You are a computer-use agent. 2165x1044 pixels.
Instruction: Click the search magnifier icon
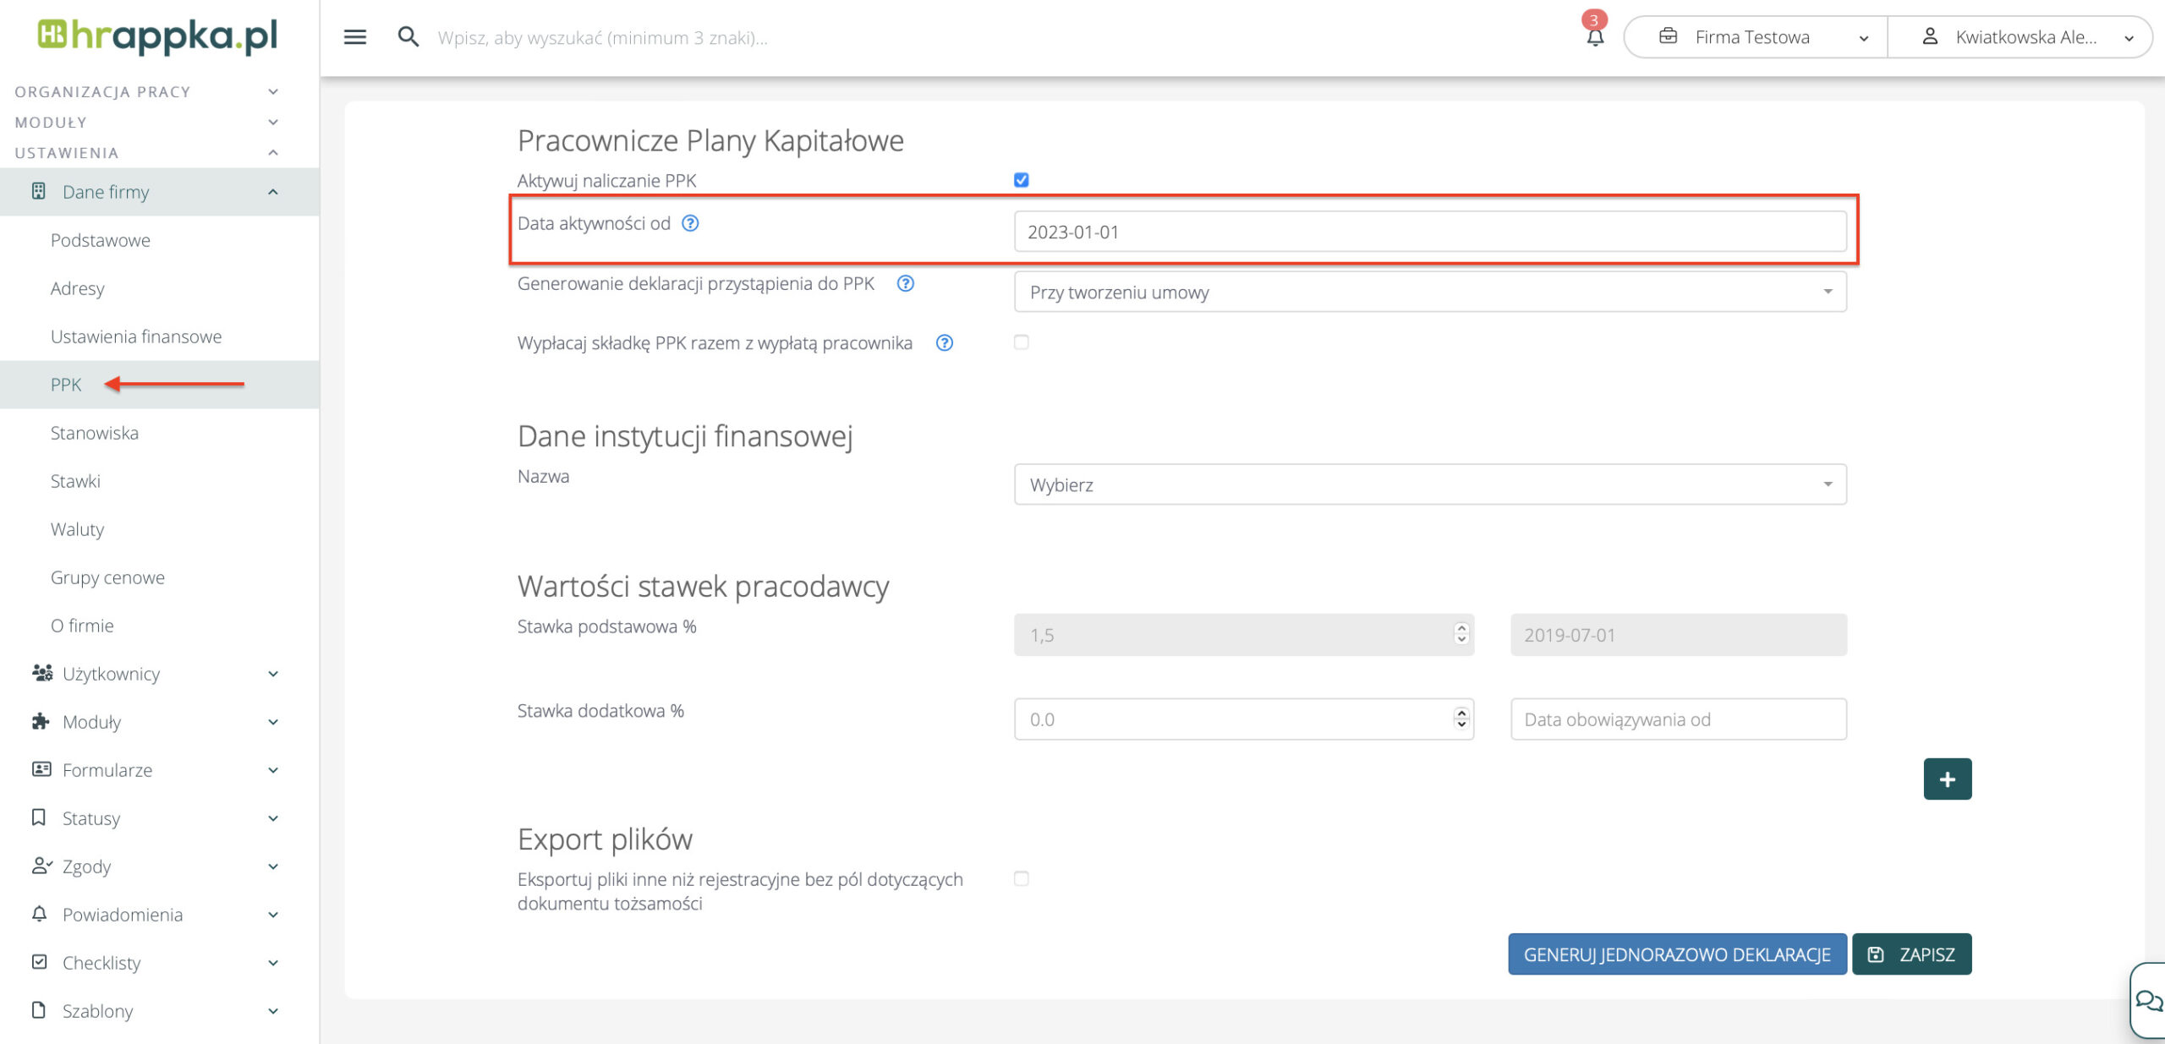408,37
